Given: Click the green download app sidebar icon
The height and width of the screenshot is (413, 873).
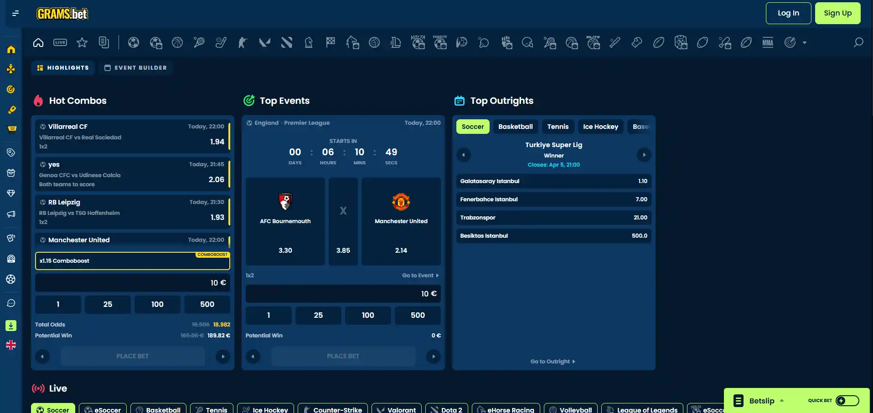Looking at the screenshot, I should coord(11,326).
